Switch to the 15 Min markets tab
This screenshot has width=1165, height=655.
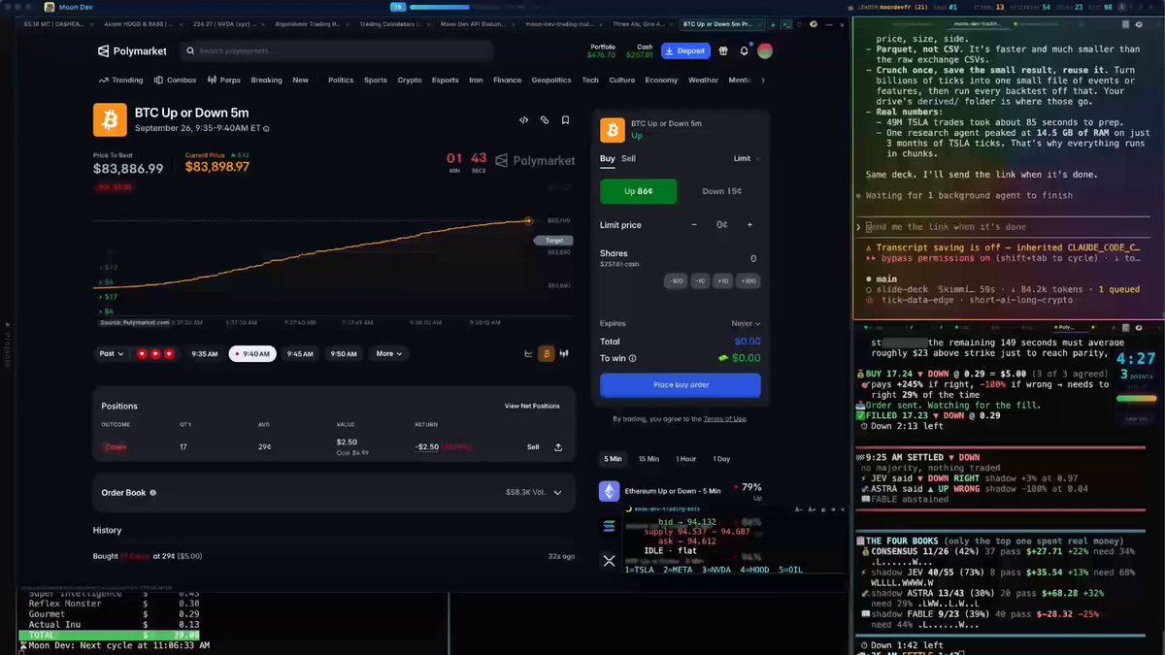coord(648,458)
